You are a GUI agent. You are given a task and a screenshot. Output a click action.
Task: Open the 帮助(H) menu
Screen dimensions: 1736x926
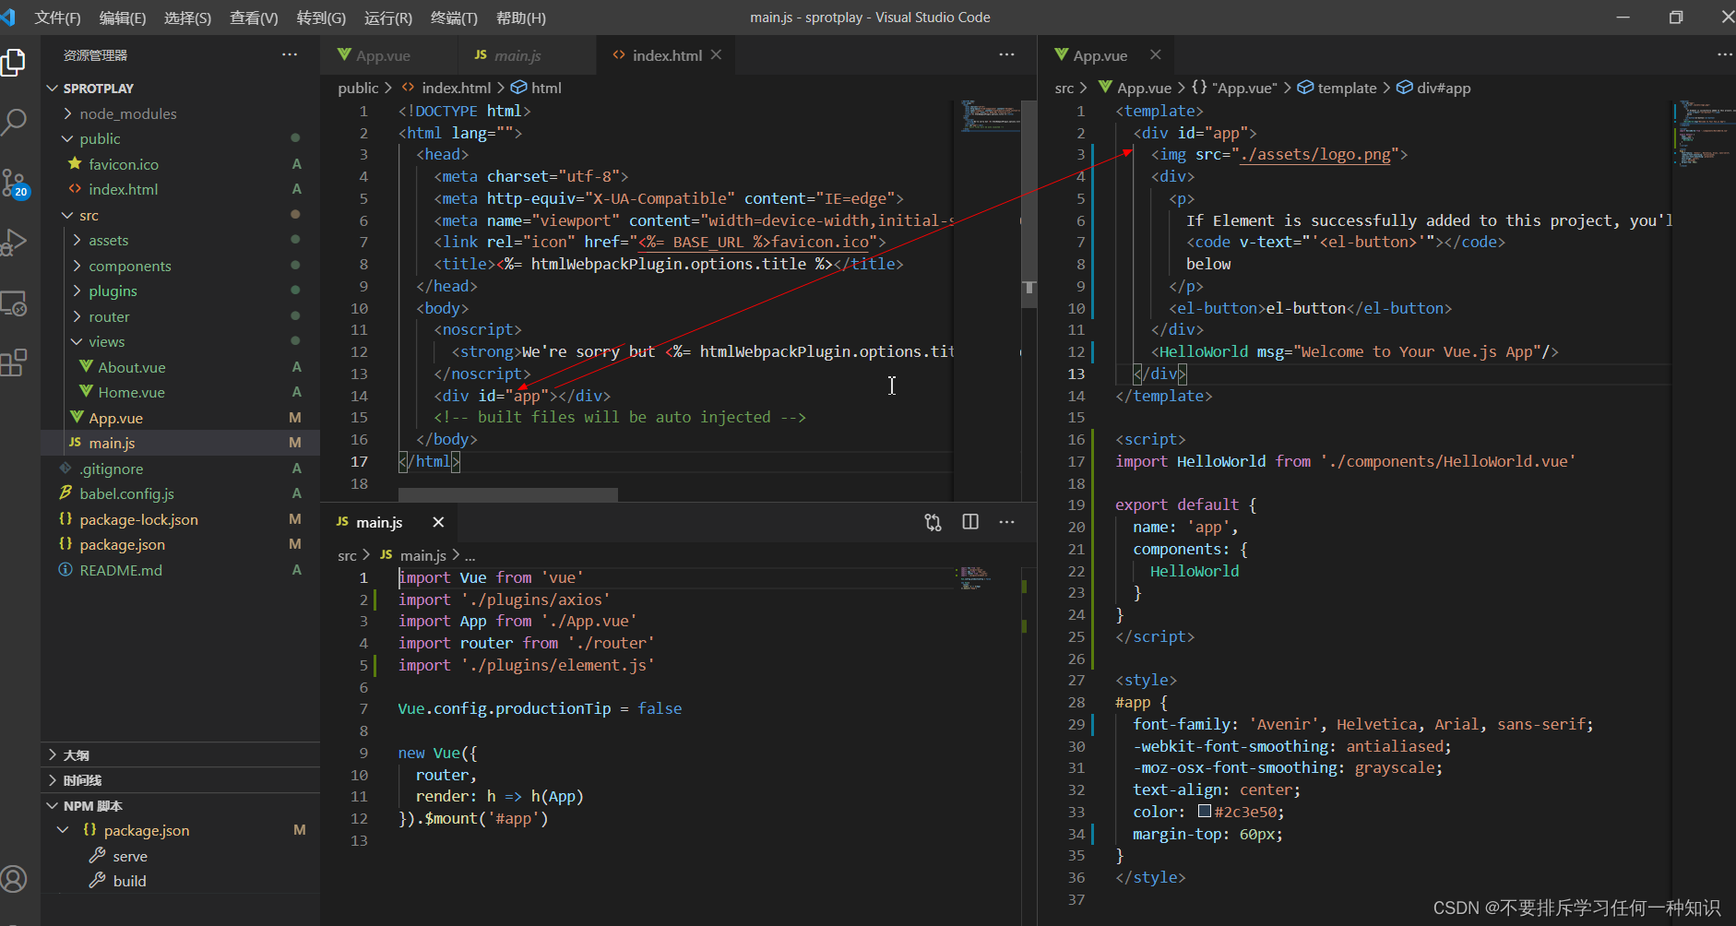(520, 18)
